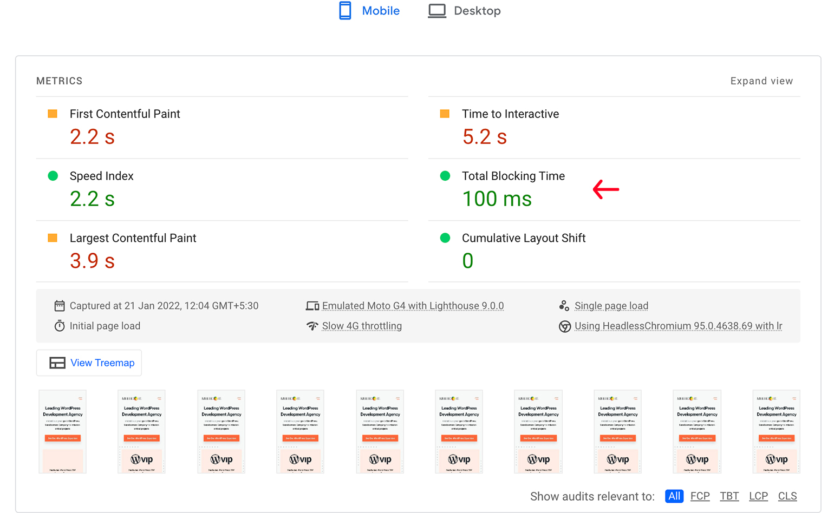Click the Desktop laptop icon
The height and width of the screenshot is (513, 834).
(x=437, y=11)
